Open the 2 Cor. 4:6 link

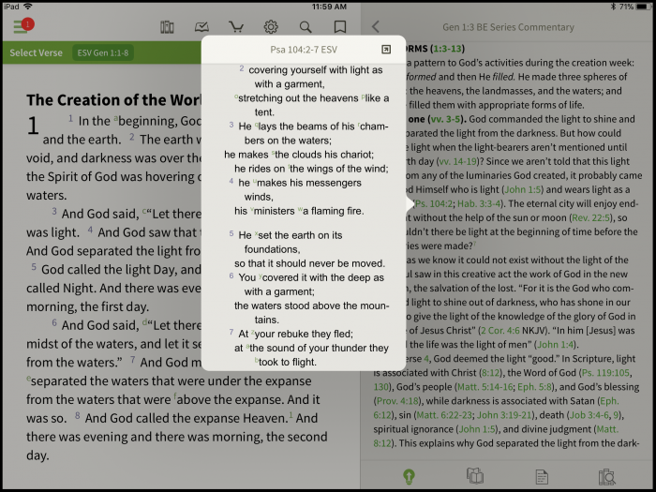point(499,331)
